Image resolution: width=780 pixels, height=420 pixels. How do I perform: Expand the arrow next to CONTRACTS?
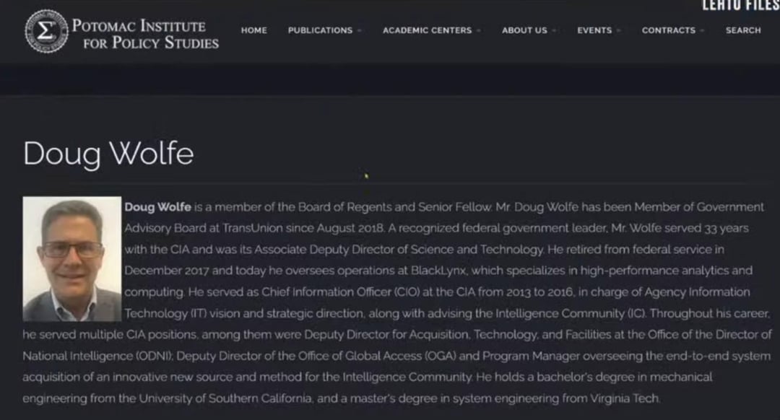(703, 31)
